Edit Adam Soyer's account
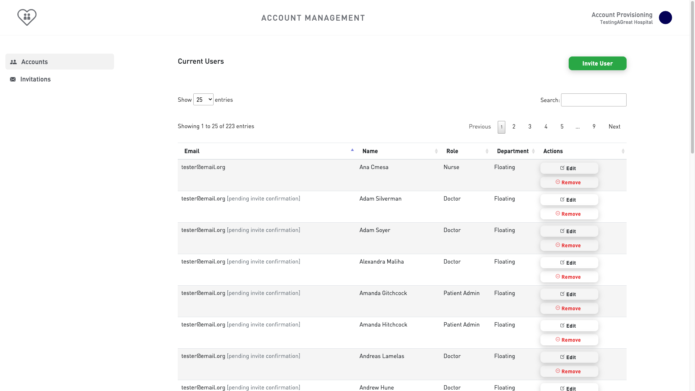The image size is (695, 391). (x=569, y=231)
